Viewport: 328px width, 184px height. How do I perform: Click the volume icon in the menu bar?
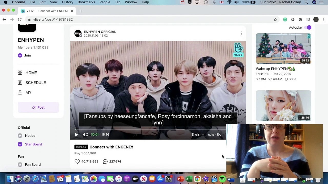[x=236, y=2]
